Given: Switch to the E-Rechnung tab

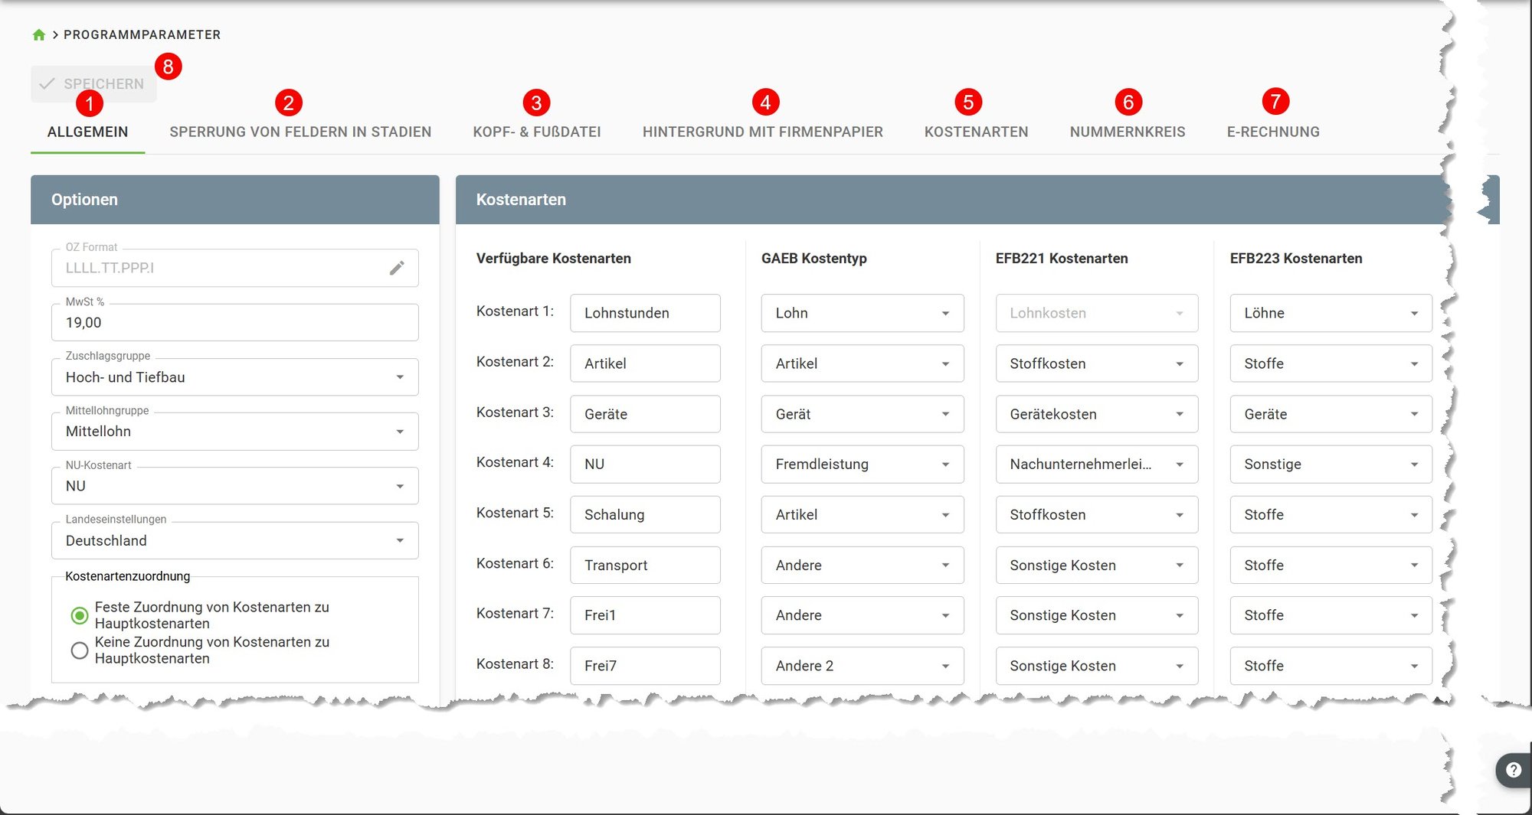Looking at the screenshot, I should pyautogui.click(x=1273, y=132).
